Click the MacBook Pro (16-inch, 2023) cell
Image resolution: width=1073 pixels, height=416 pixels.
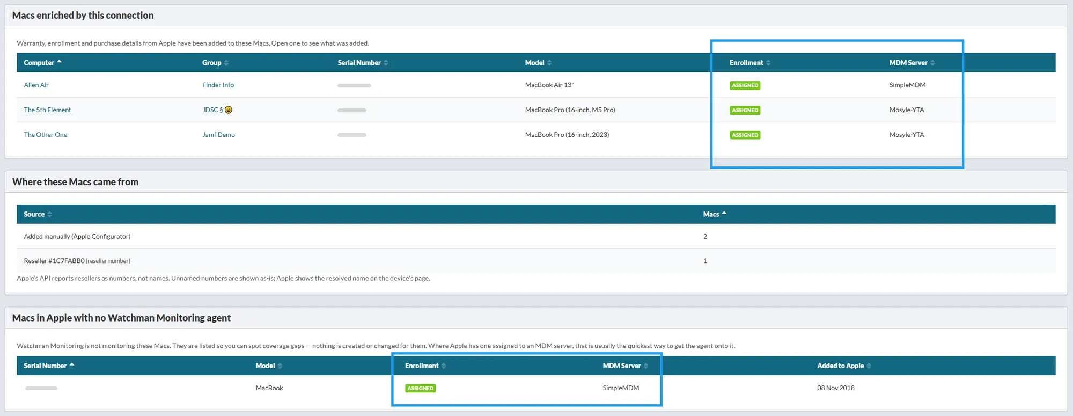[567, 135]
